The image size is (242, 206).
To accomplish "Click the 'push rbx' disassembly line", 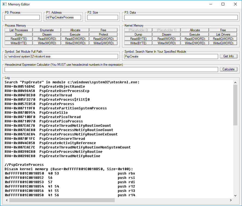I will 70,173.
